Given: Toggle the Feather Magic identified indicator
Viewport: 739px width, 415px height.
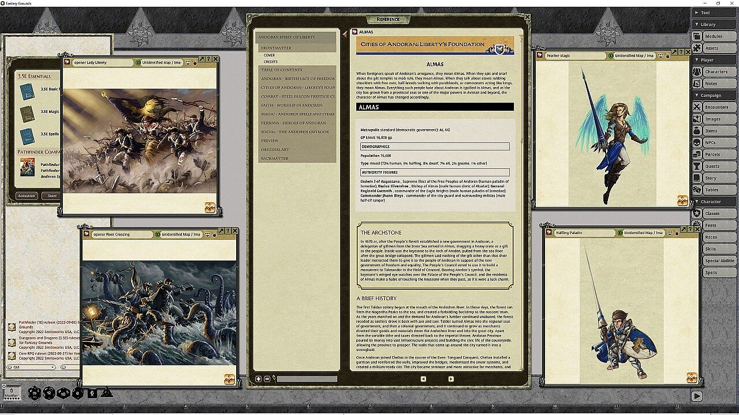Looking at the screenshot, I should tap(611, 56).
